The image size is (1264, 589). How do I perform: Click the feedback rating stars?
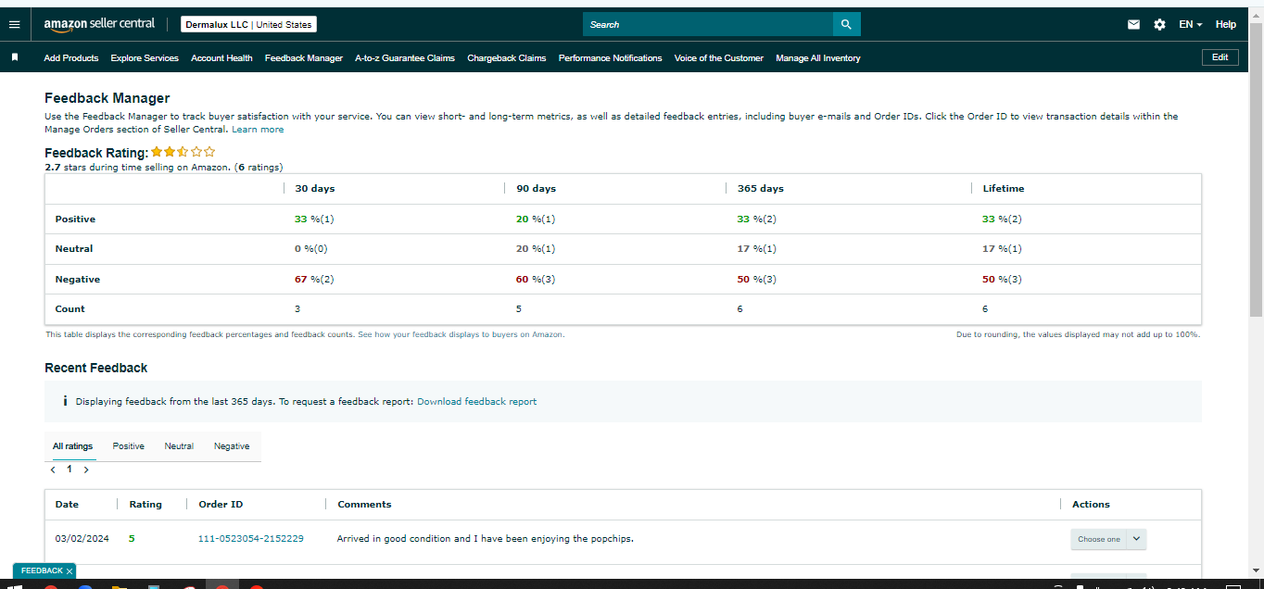click(x=183, y=152)
